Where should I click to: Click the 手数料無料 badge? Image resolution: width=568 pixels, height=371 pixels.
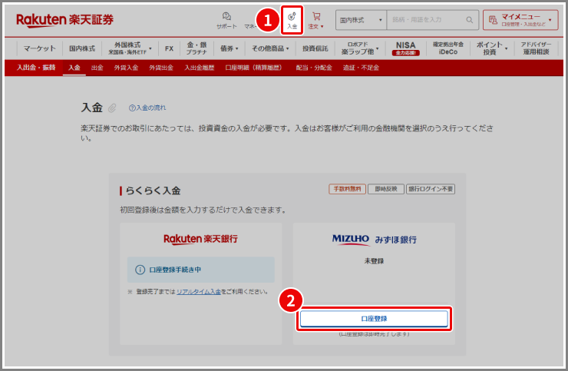coord(347,189)
